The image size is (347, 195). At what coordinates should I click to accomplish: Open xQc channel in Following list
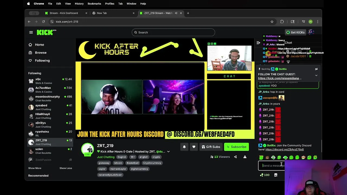[x=50, y=81]
